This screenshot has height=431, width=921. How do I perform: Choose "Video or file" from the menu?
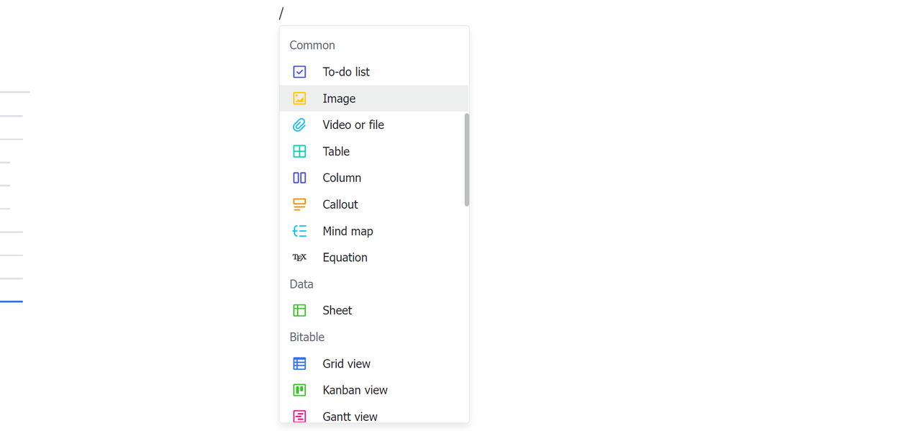pos(353,125)
